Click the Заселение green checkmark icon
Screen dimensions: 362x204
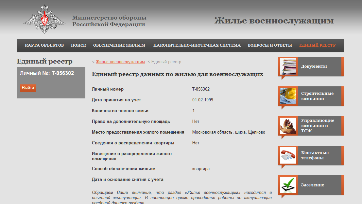[288, 185]
